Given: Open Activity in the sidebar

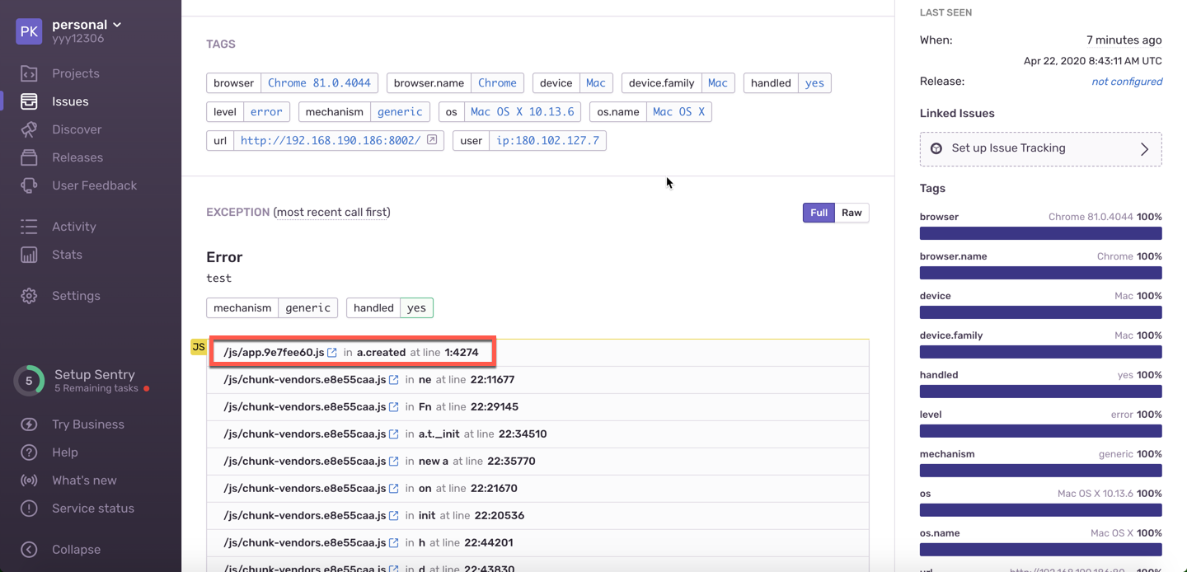Looking at the screenshot, I should pos(73,227).
